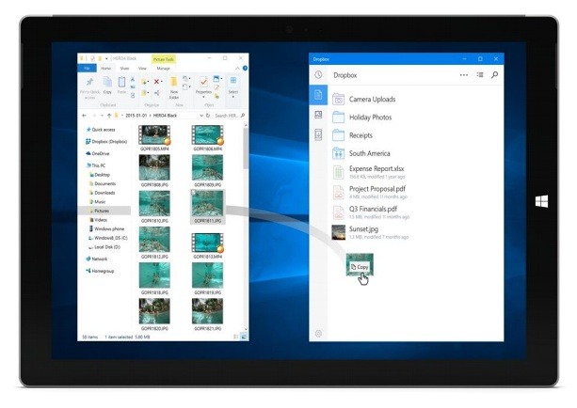Image resolution: width=577 pixels, height=408 pixels.
Task: Click the Up one level arrow in Explorer
Action: point(109,116)
